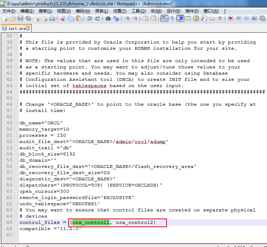Open Folder as Workspace icon
This screenshot has height=247, width=267.
[x=212, y=18]
